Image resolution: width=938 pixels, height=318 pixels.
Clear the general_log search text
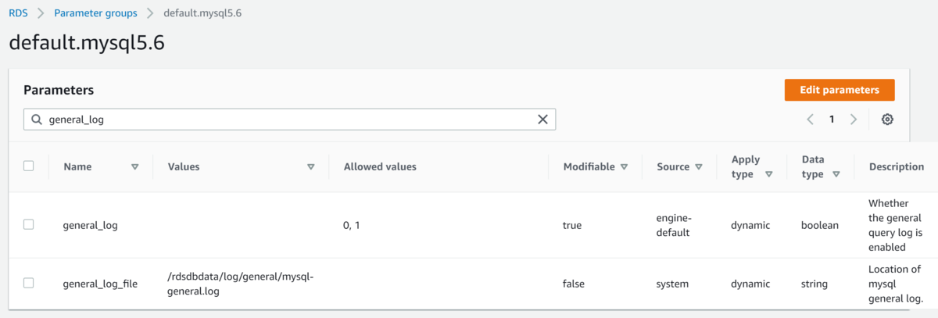(x=542, y=120)
